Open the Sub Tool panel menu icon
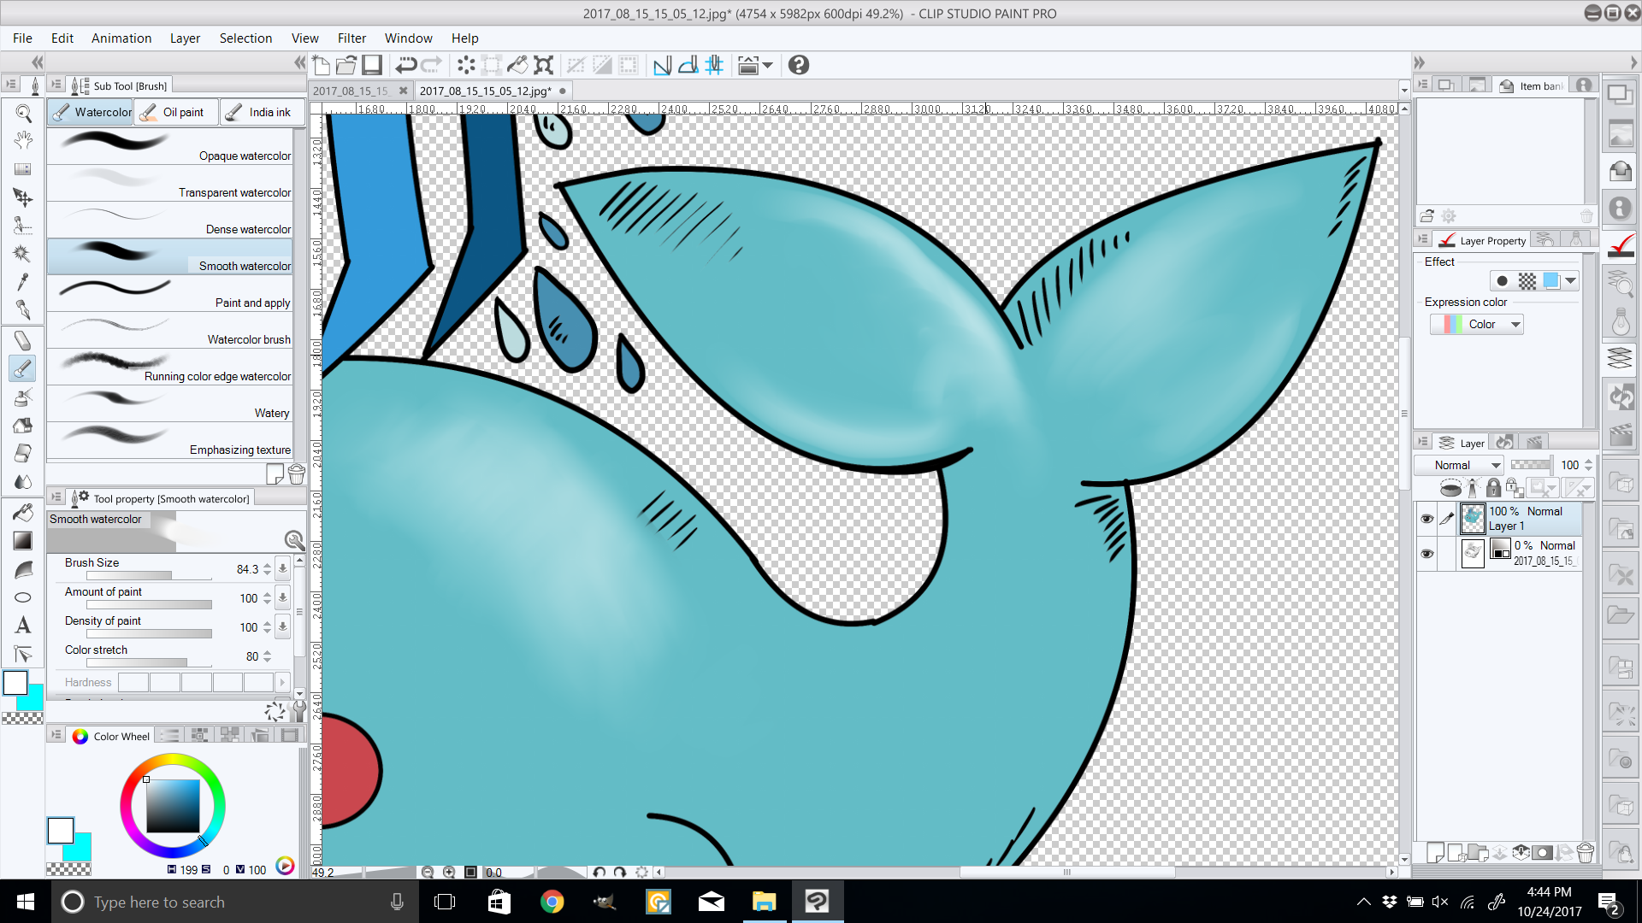The image size is (1642, 923). tap(56, 85)
